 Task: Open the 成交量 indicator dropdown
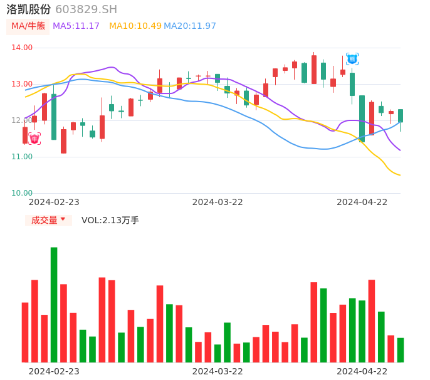[x=48, y=220]
